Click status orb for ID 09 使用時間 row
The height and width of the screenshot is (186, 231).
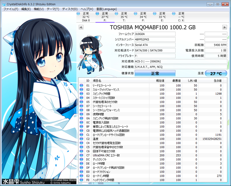click(x=81, y=114)
